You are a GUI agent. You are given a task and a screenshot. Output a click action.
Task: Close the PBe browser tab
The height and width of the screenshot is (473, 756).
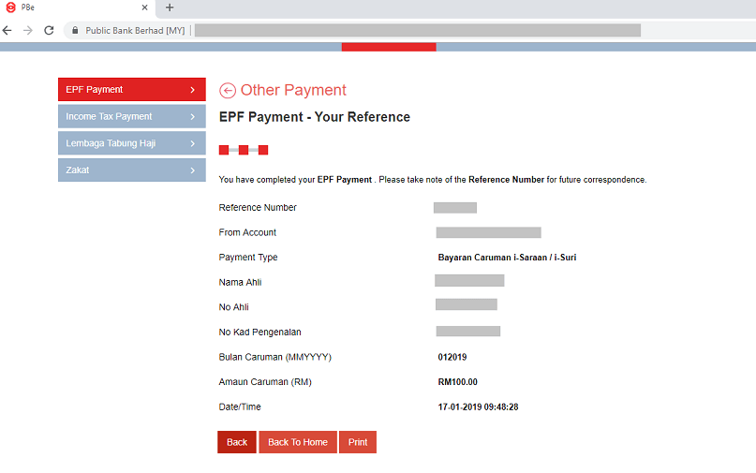click(x=144, y=7)
